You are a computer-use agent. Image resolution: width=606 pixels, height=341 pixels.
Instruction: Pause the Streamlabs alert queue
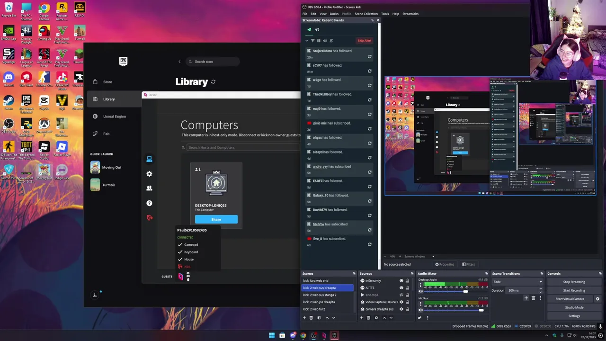(x=319, y=41)
